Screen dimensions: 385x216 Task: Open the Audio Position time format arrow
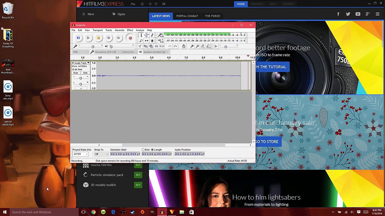coord(203,154)
